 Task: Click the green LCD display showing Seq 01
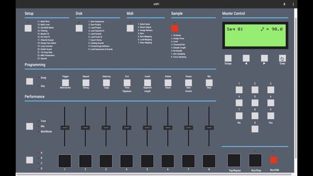pyautogui.click(x=255, y=36)
